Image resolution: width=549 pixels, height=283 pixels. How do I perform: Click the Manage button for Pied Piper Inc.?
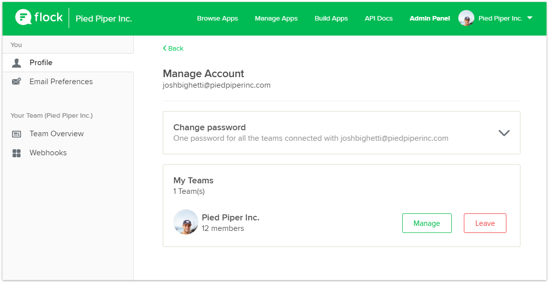pos(427,223)
